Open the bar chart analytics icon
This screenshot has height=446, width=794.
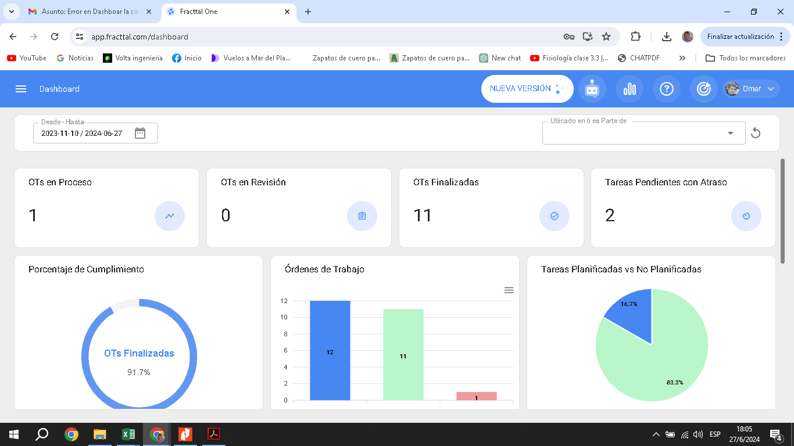click(x=630, y=89)
